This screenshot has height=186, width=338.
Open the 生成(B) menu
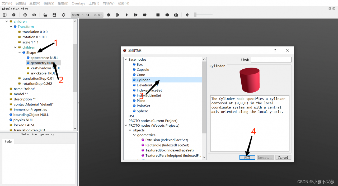tap(63, 3)
